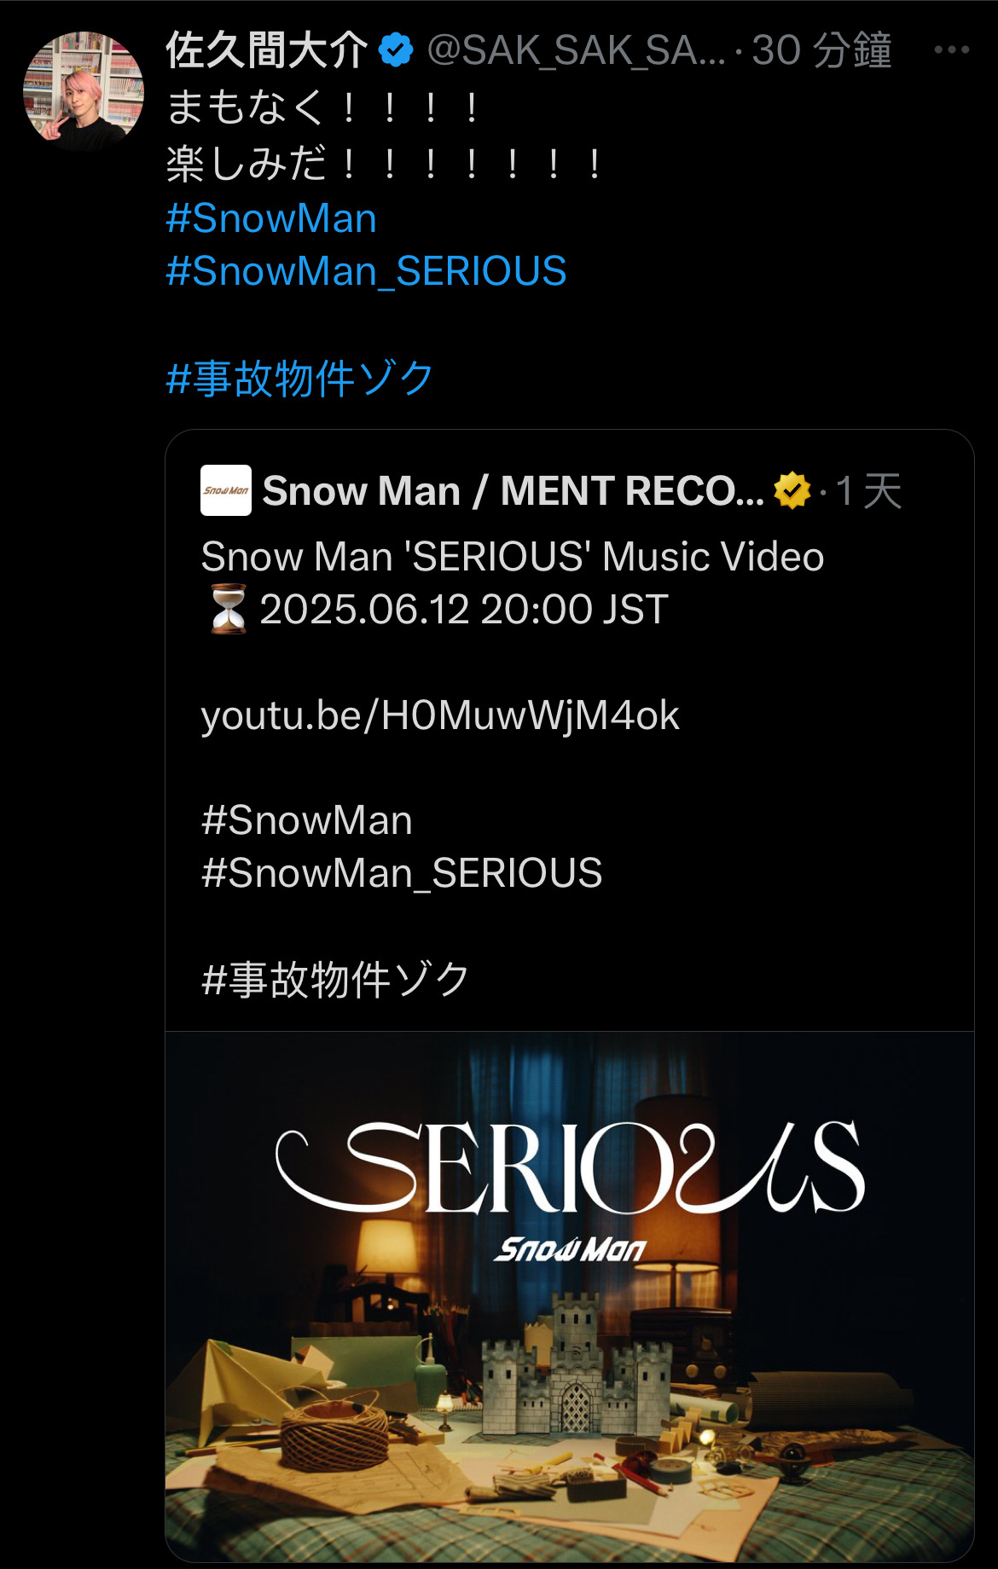Open the 30 分鐘 timestamp of the tweet
This screenshot has width=998, height=1569.
coord(821,50)
